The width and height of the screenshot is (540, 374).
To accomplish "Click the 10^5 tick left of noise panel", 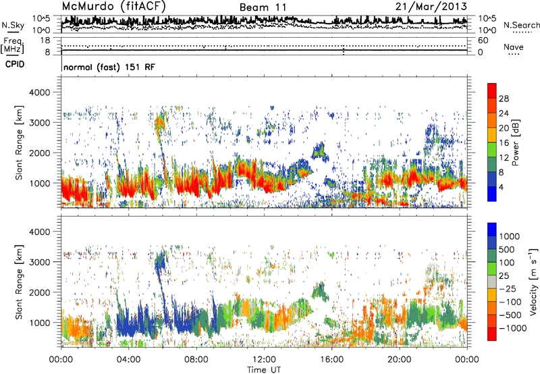I will tap(41, 19).
